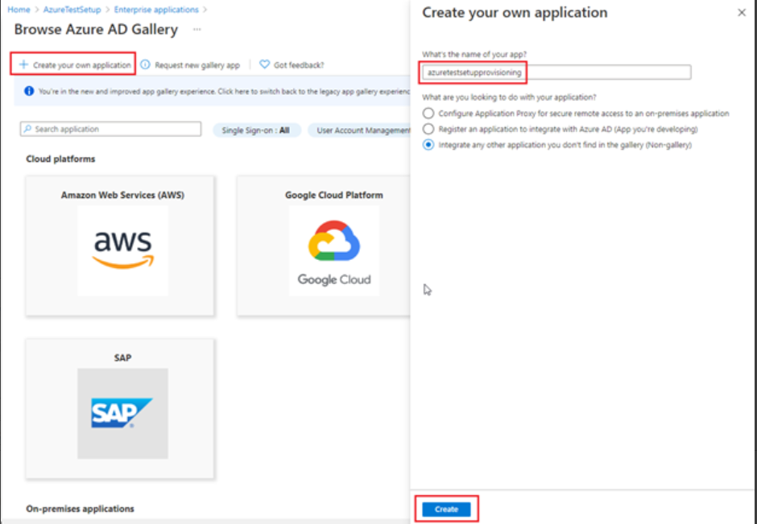
Task: Focus the Search application field
Action: tap(110, 129)
